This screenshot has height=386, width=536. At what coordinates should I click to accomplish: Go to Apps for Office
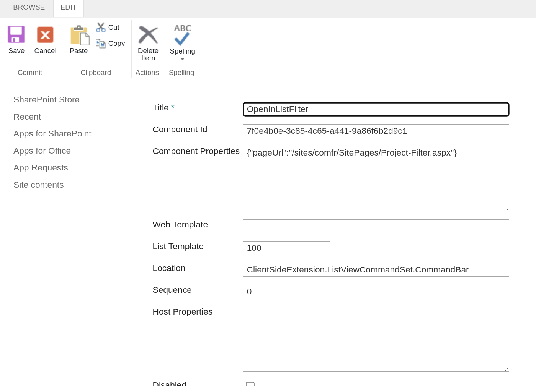point(42,151)
